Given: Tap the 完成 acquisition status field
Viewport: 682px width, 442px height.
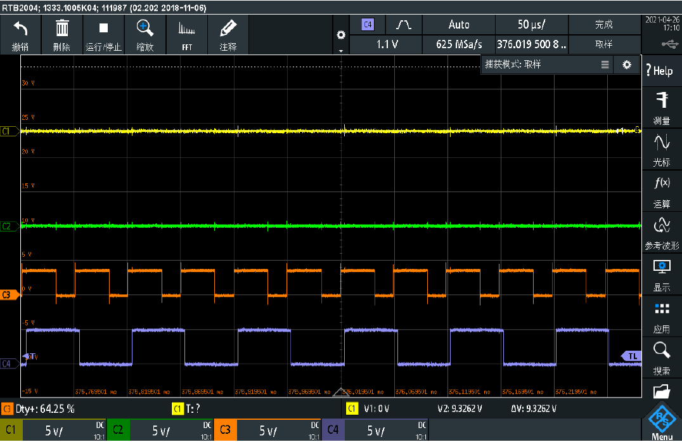Looking at the screenshot, I should click(x=604, y=25).
